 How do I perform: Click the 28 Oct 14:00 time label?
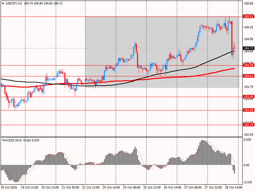click(234, 188)
